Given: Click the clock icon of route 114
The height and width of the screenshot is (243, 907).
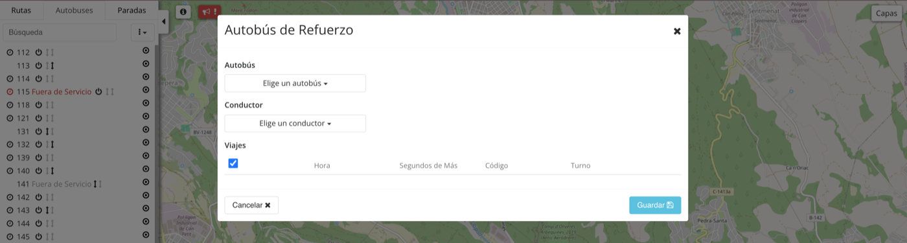Looking at the screenshot, I should point(10,79).
